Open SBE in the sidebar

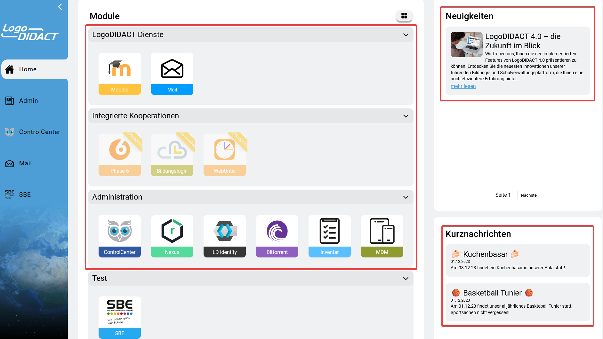pyautogui.click(x=34, y=195)
